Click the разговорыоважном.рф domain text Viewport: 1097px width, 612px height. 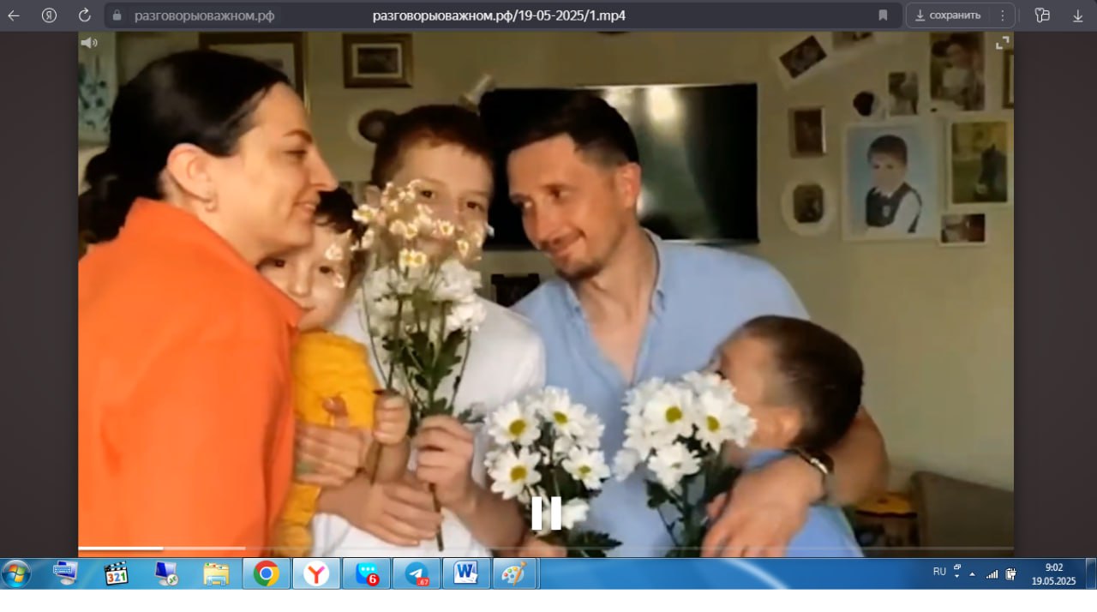[204, 15]
